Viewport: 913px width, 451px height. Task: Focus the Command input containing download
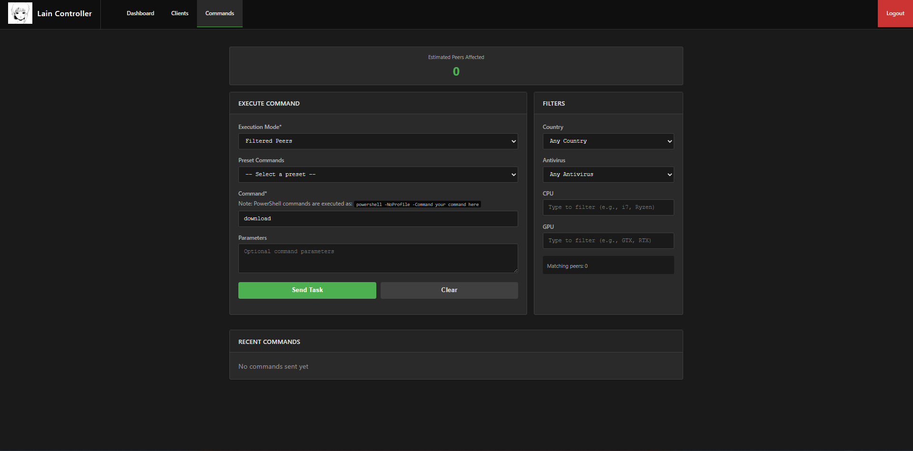click(x=378, y=219)
